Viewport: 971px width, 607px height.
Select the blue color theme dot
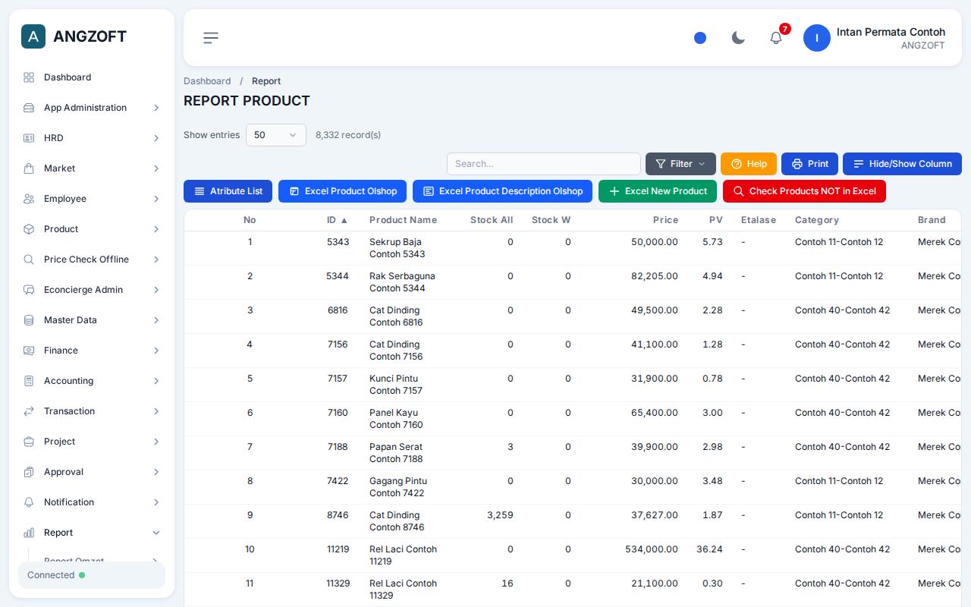[700, 38]
